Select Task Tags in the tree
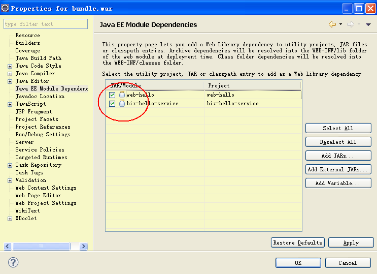This screenshot has width=377, height=274. (29, 172)
